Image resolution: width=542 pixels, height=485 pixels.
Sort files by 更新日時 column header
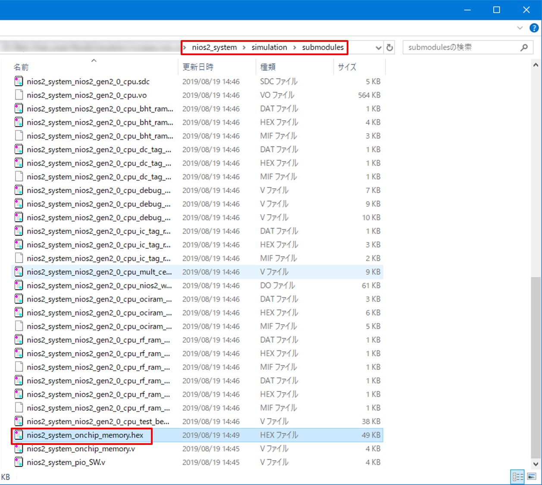coord(198,67)
